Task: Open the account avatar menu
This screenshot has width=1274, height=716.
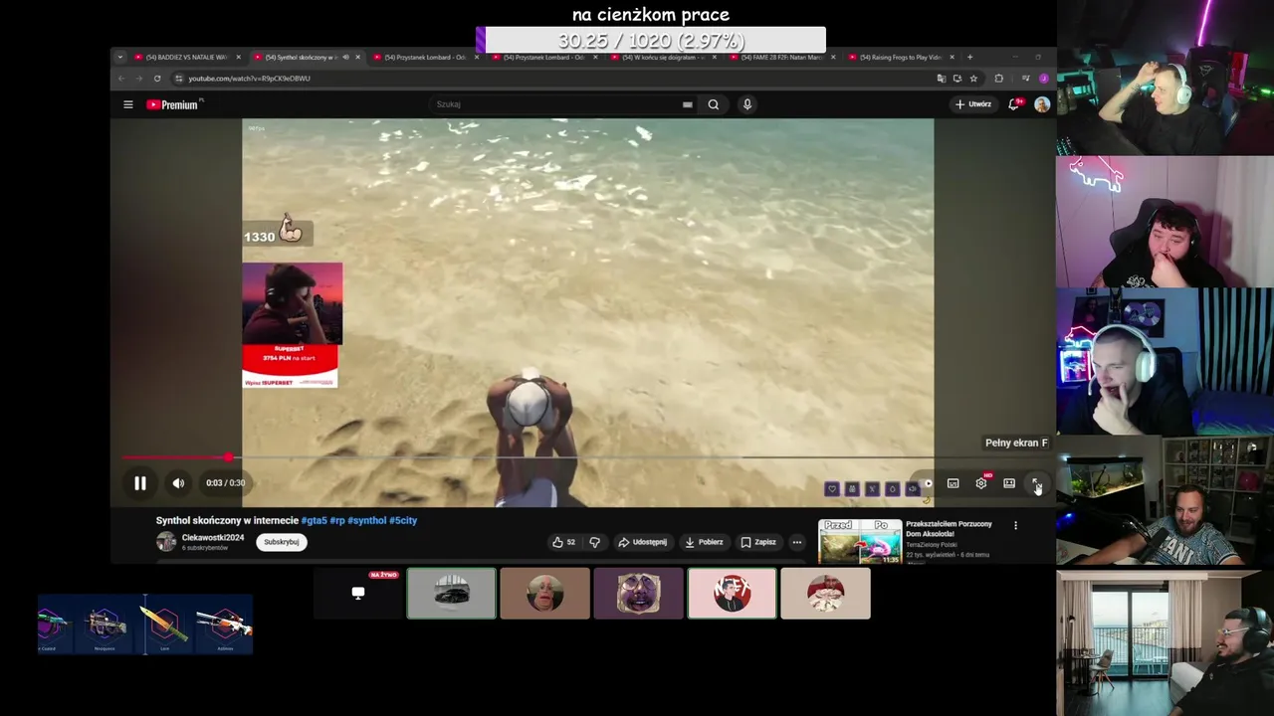Action: pyautogui.click(x=1042, y=104)
